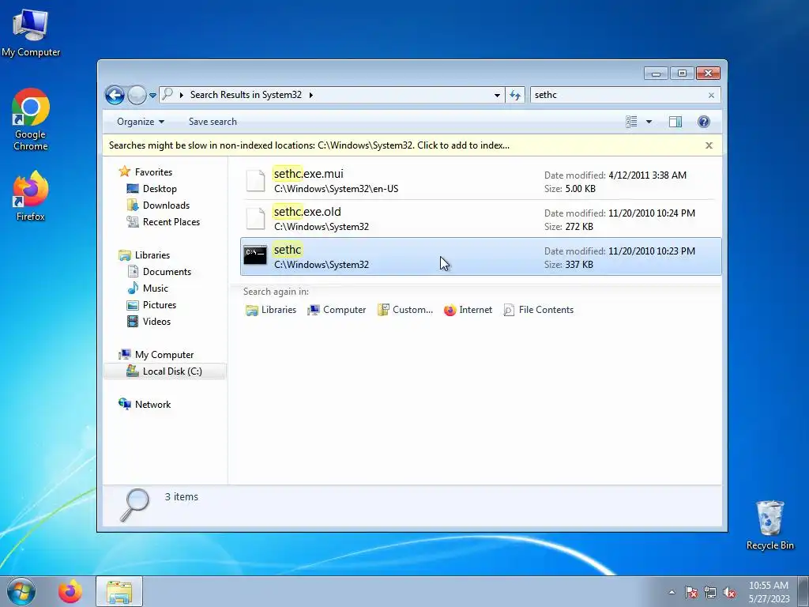Click sethc.exe.old blank file icon
The image size is (809, 607).
(255, 219)
